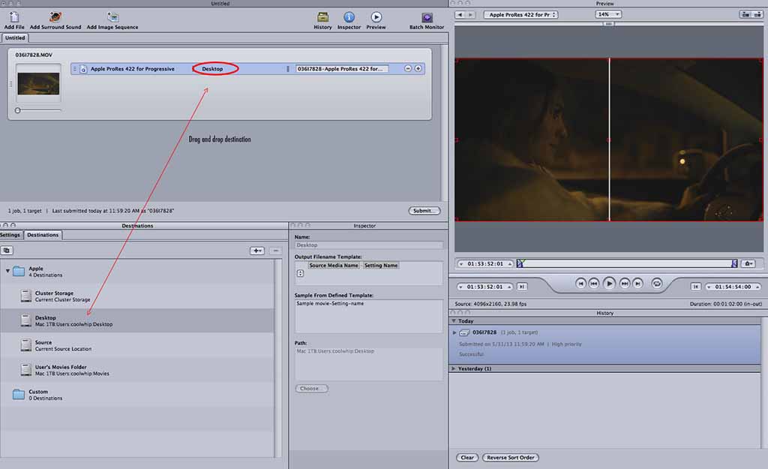Click the plus button to add target
The image size is (768, 469).
418,68
